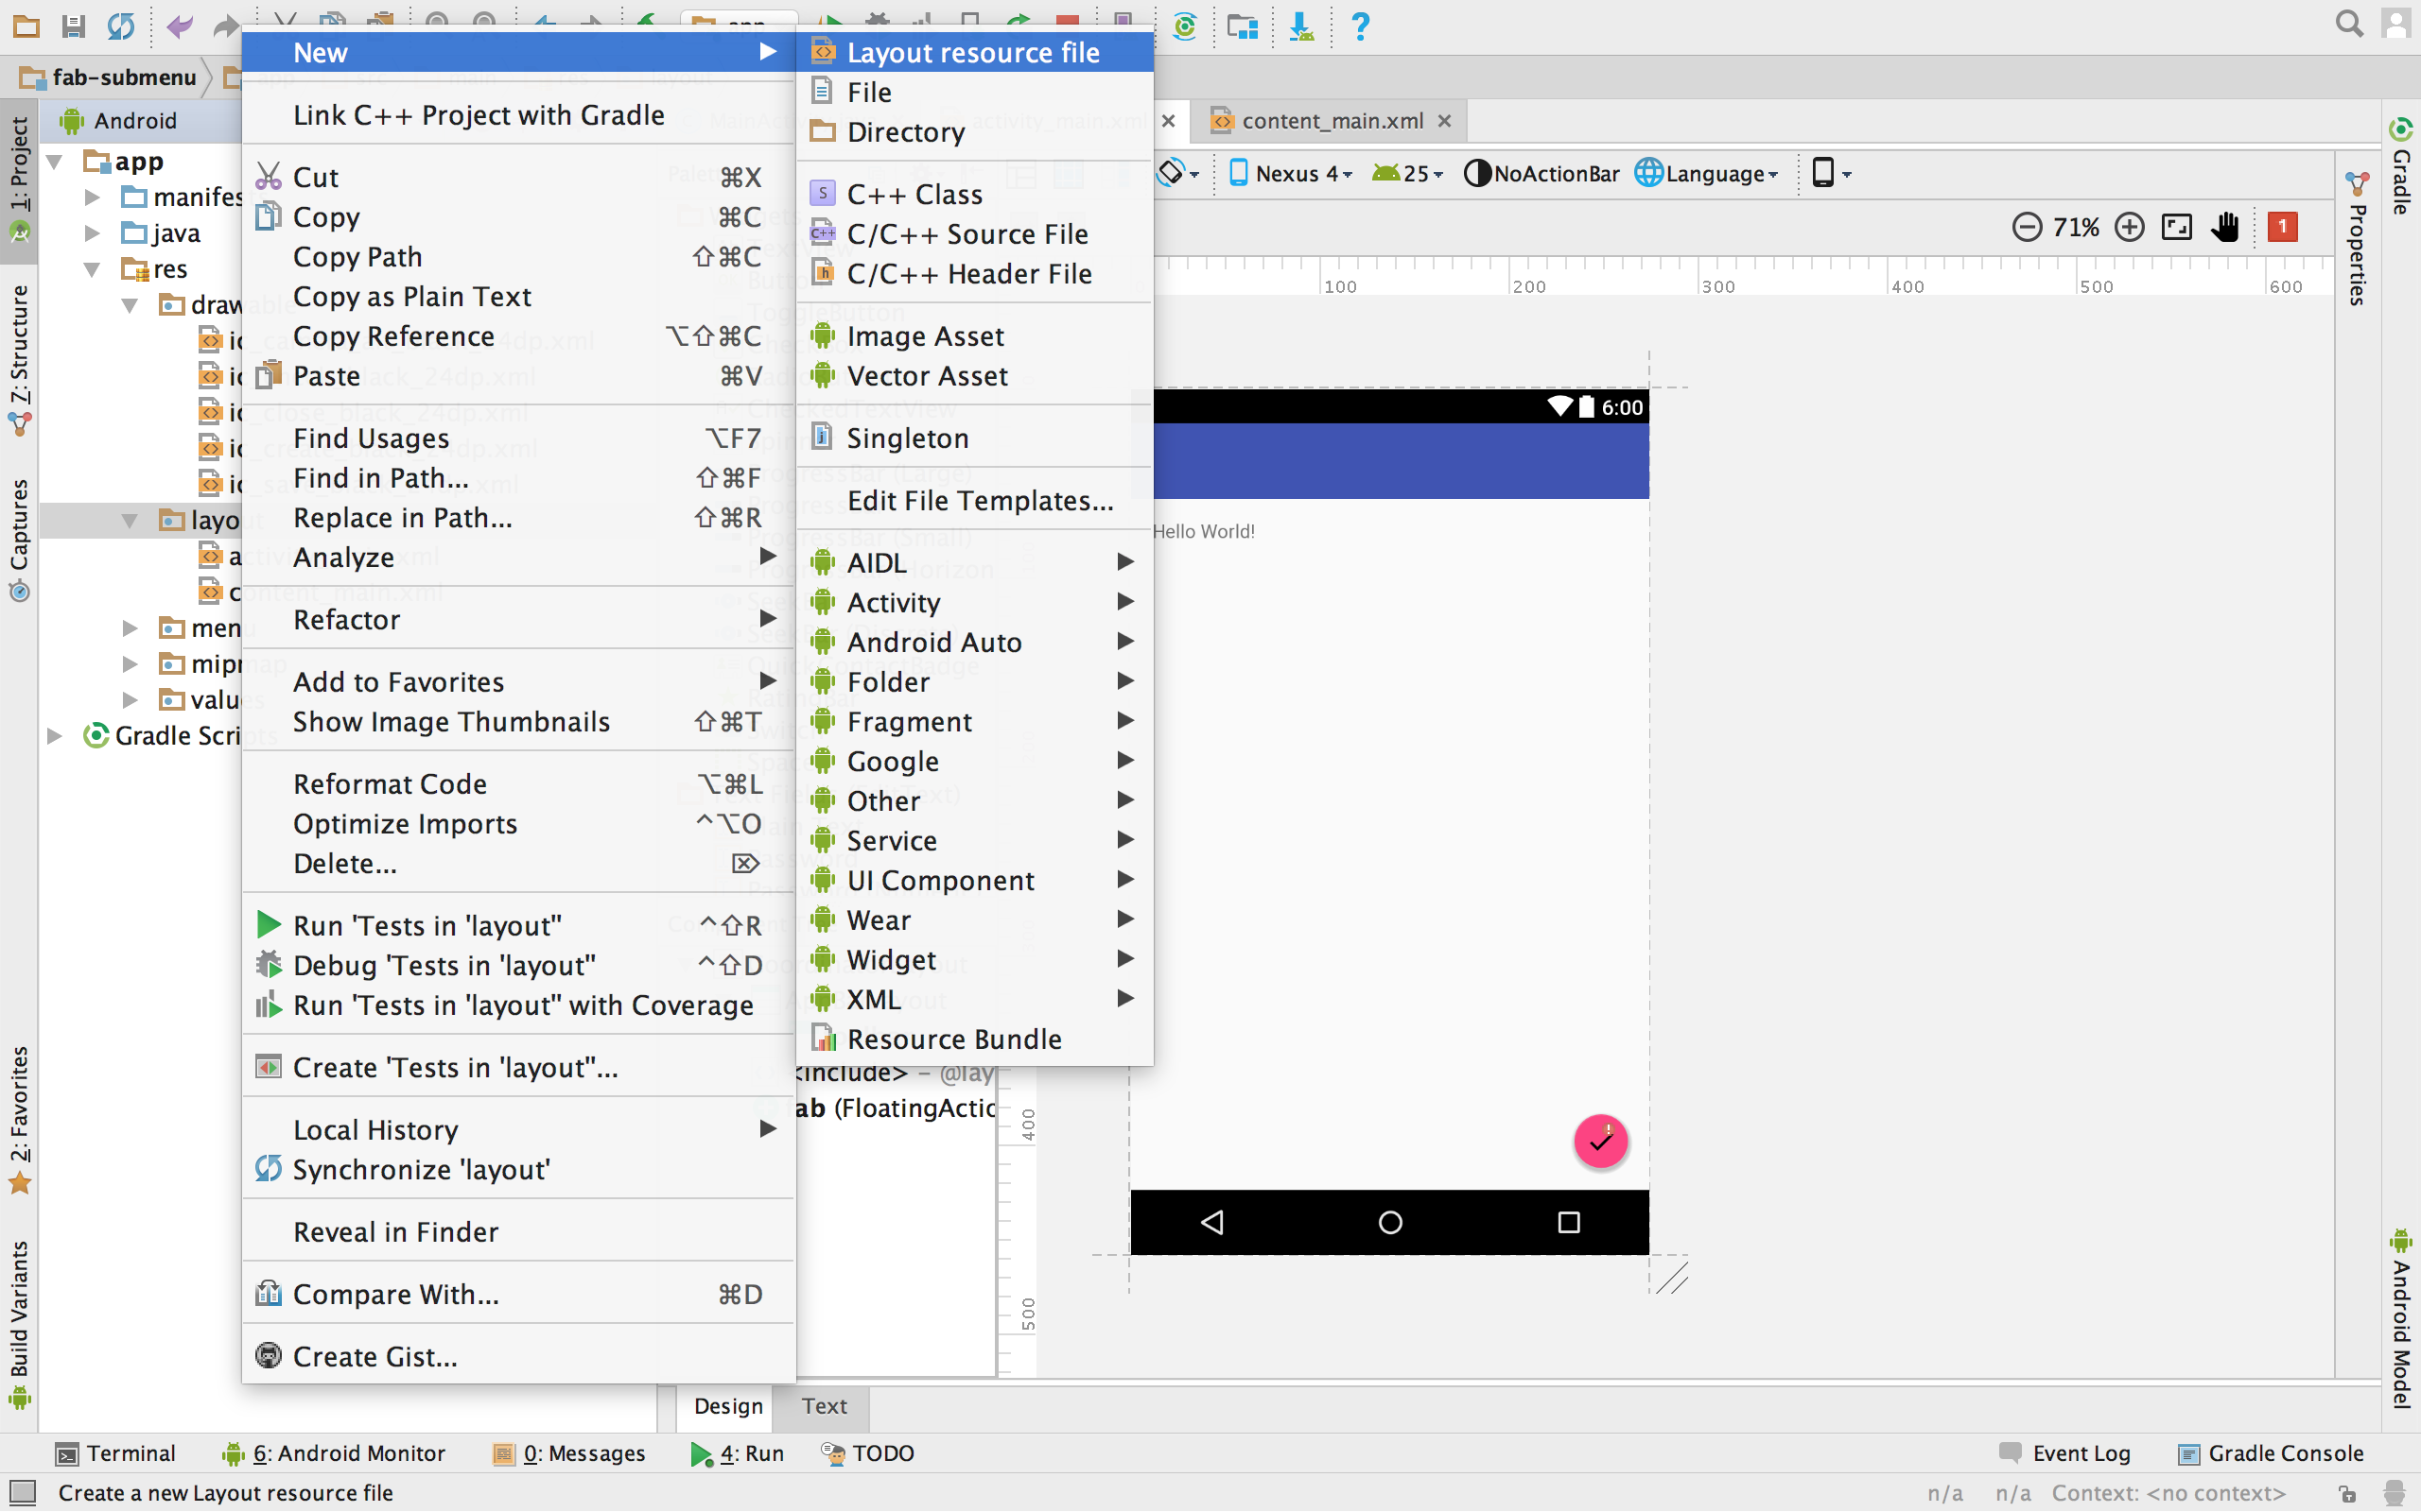The width and height of the screenshot is (2421, 1512).
Task: Click the red error count badge
Action: pos(2282,227)
